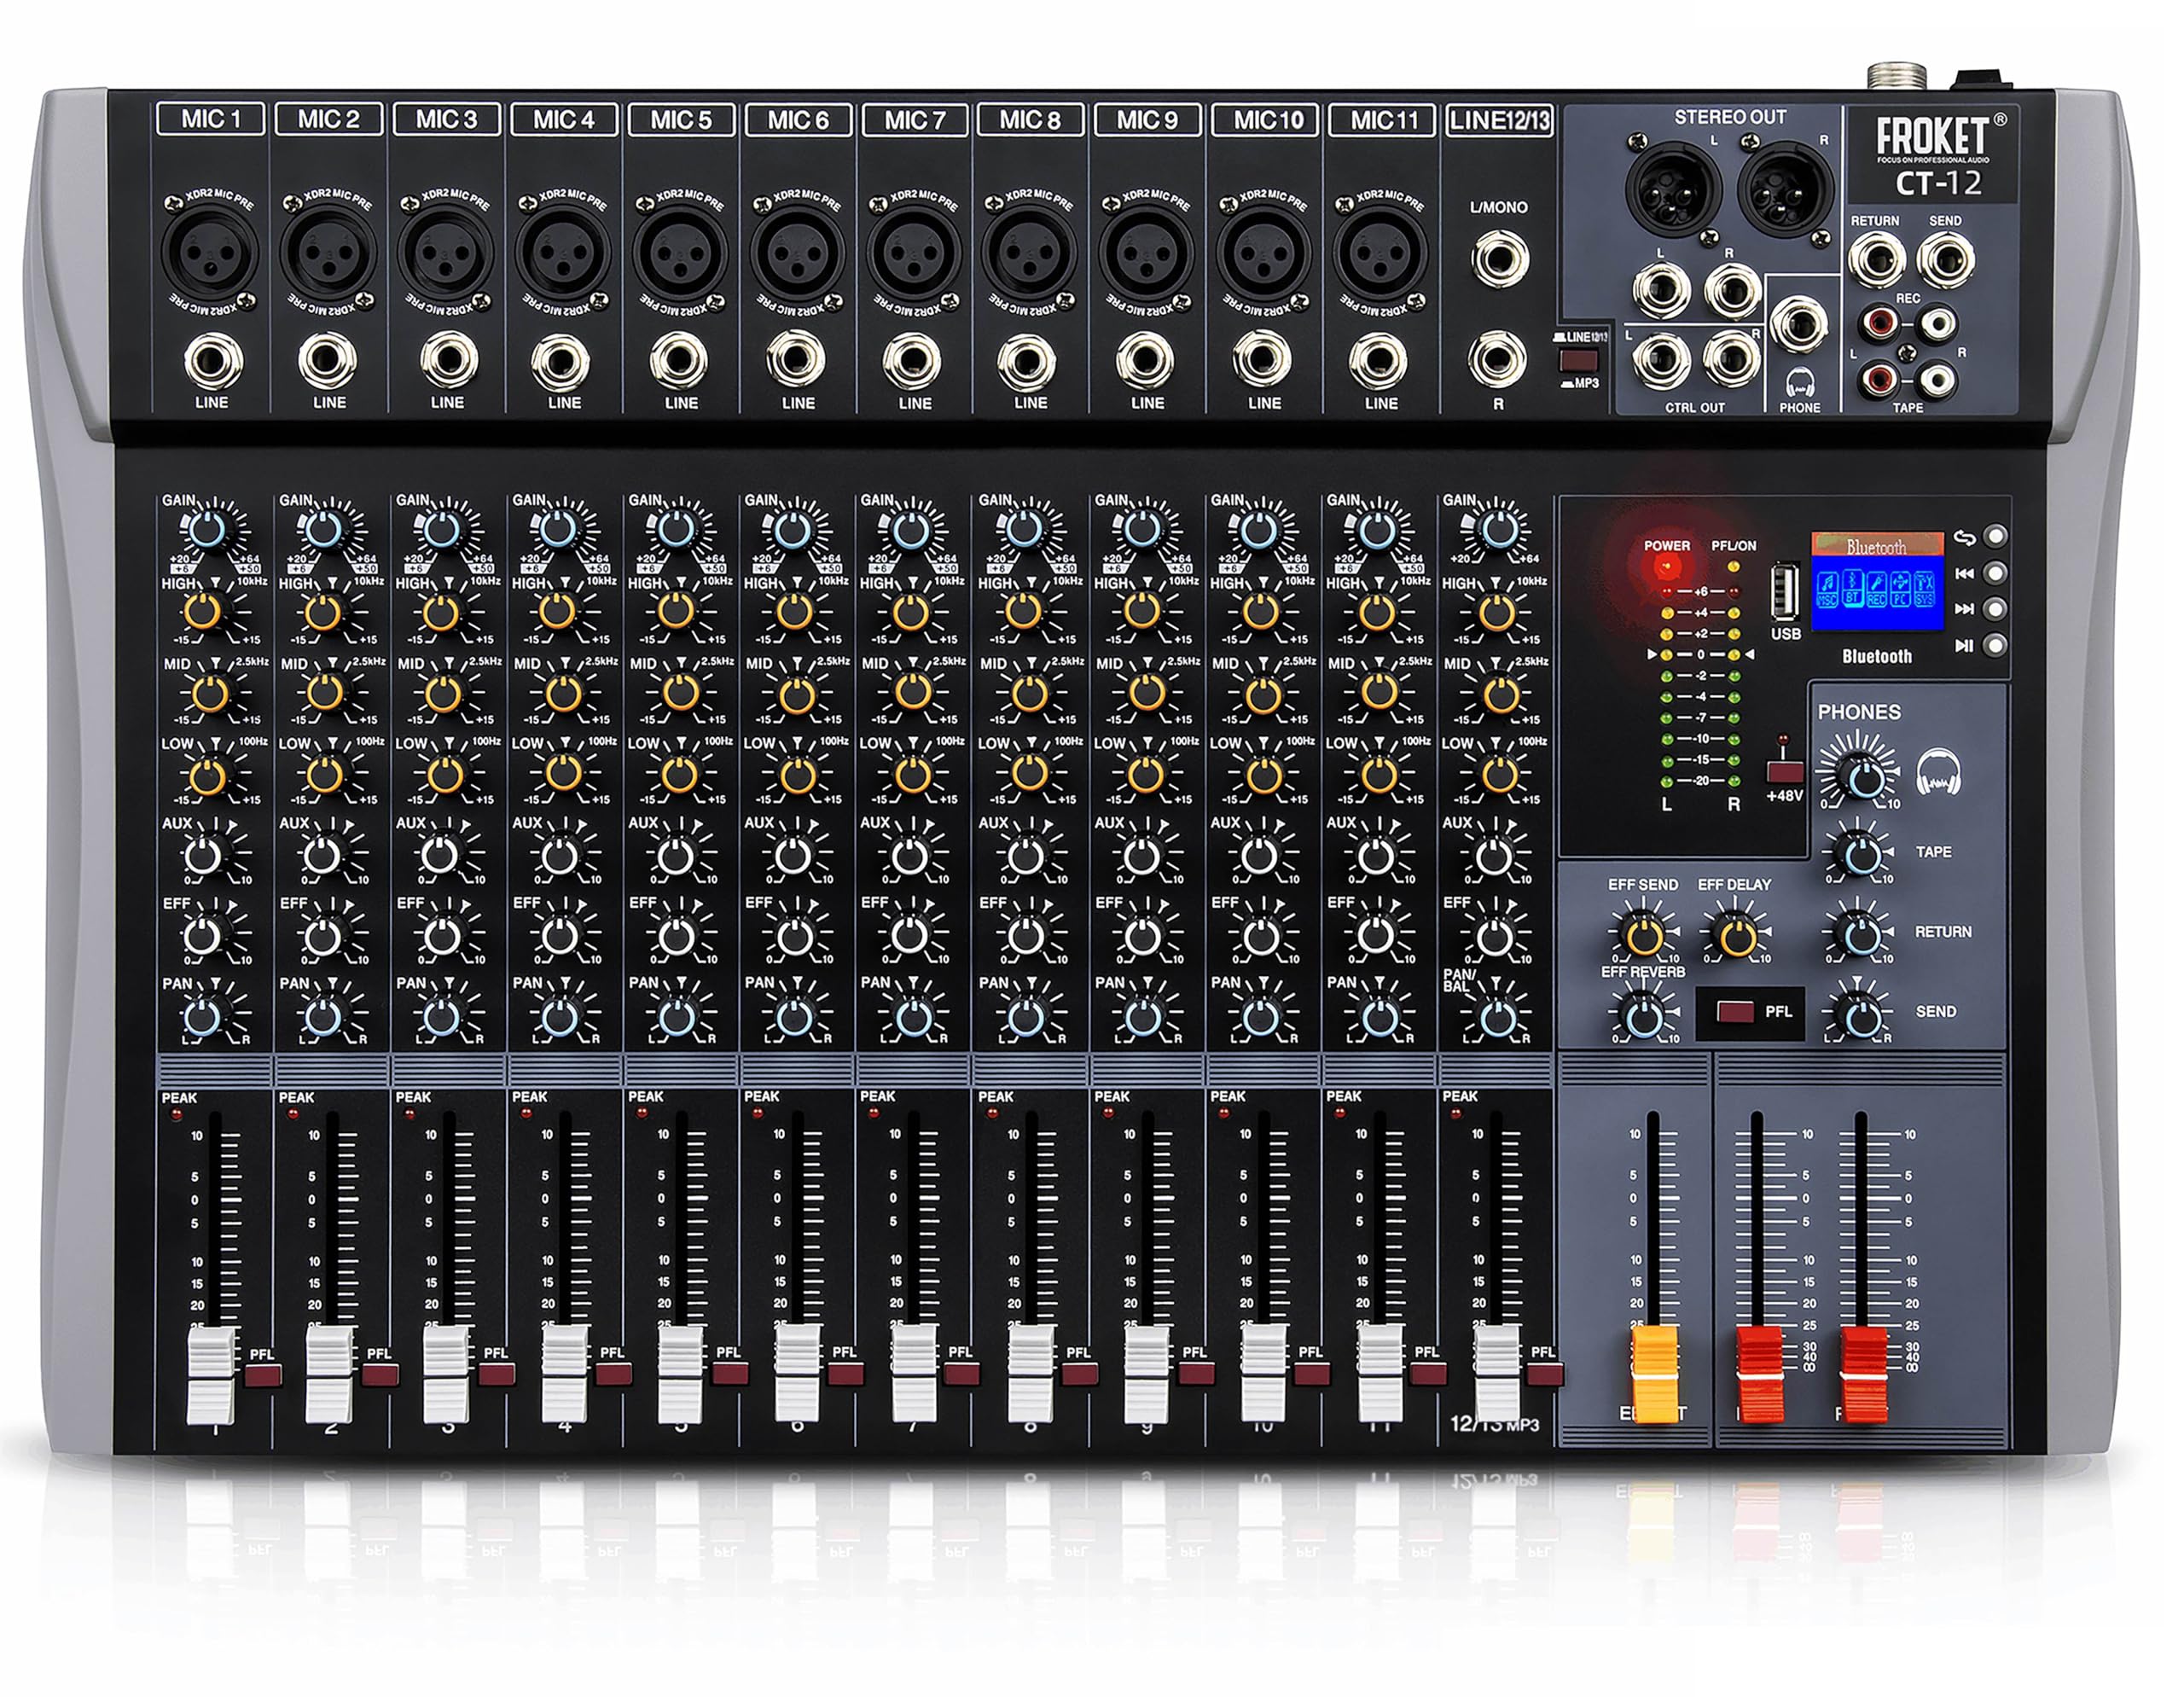2184x1697 pixels.
Task: Open the REC recording mode icon on display
Action: (1877, 587)
